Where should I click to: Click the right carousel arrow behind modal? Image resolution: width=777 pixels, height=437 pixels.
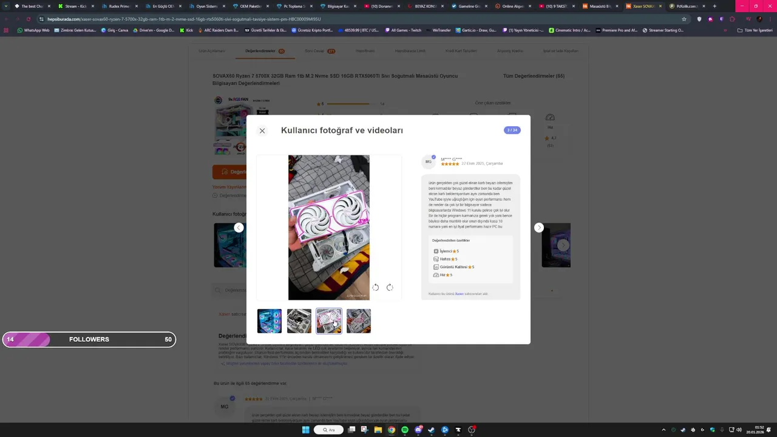pyautogui.click(x=563, y=245)
